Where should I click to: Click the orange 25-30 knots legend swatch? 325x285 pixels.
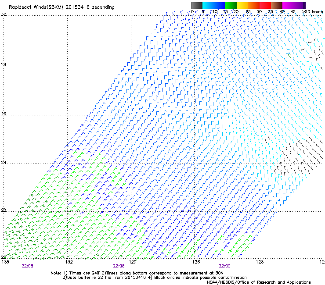[x=254, y=5]
